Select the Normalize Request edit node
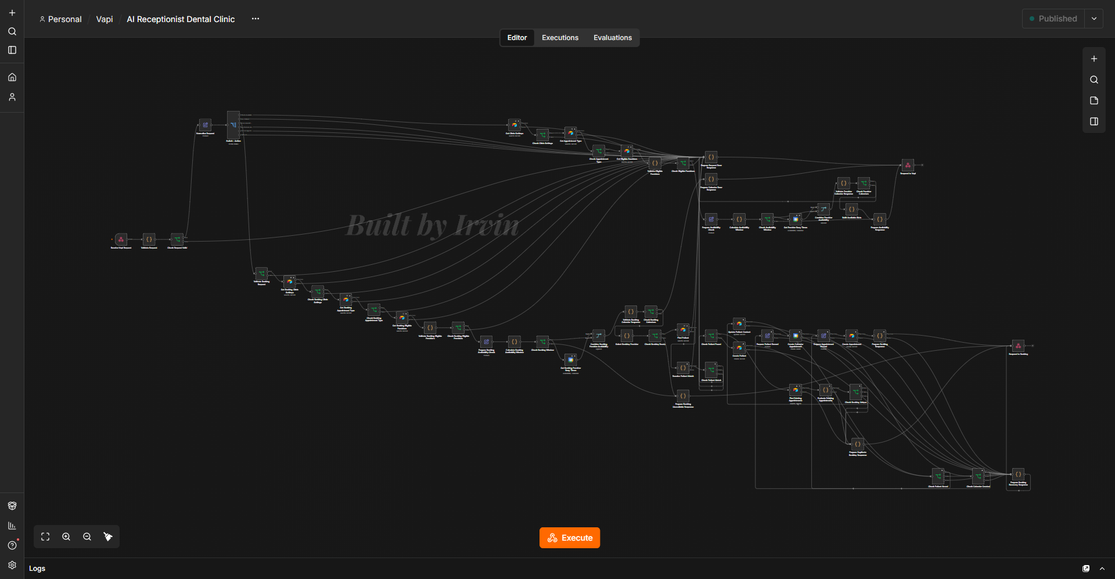The image size is (1115, 579). pos(205,125)
